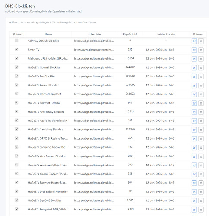Click HaGeZi's DNS Rebind Protection name
Screen dimensions: 209x216
(48, 191)
